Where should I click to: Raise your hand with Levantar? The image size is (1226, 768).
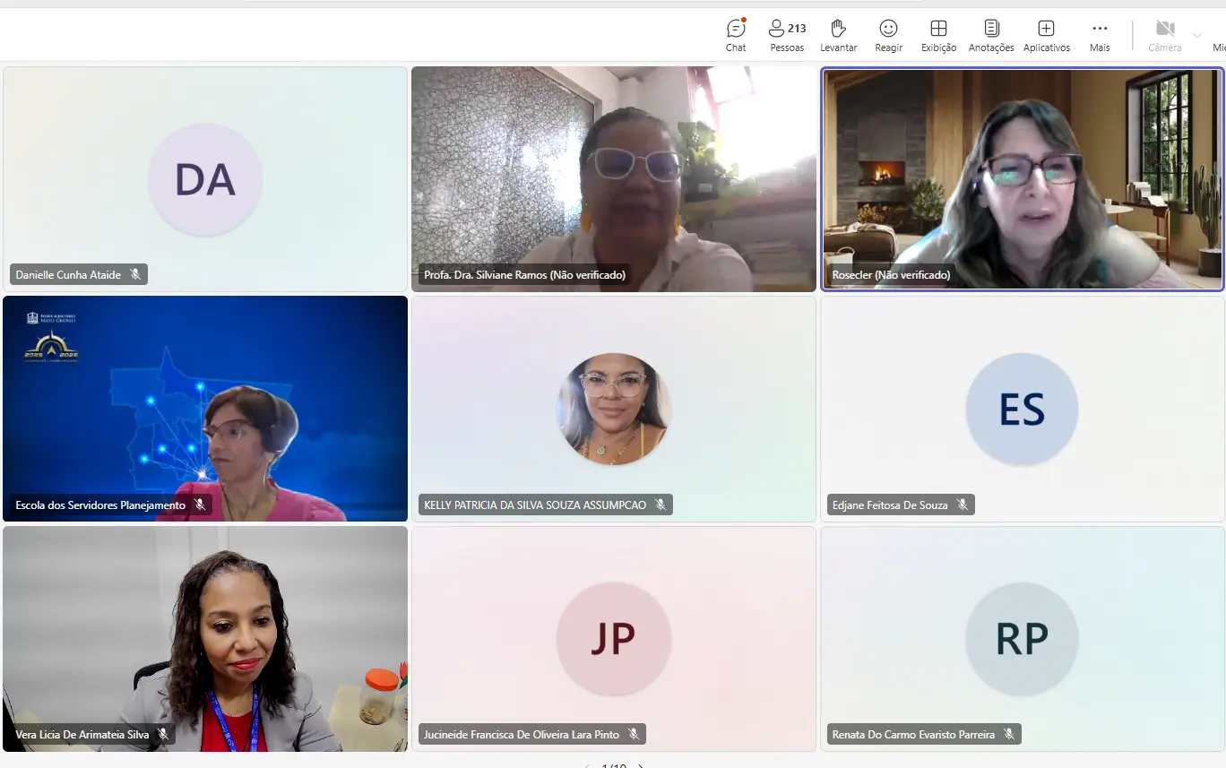(838, 35)
